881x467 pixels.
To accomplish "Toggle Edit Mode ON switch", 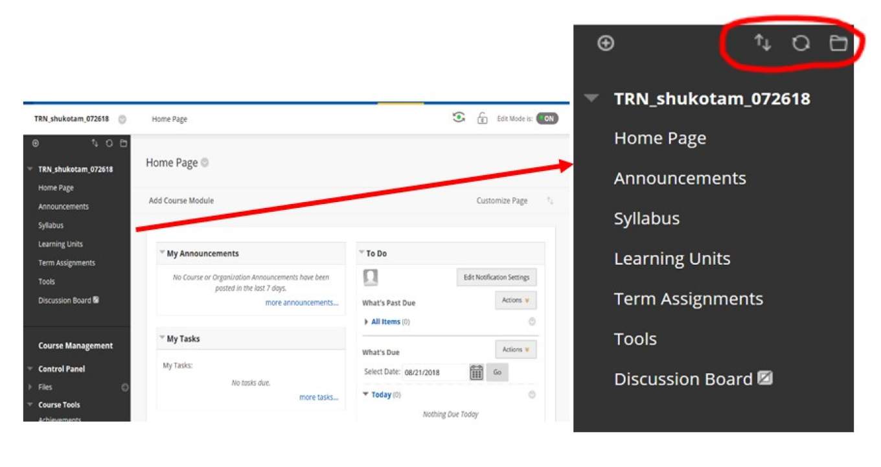I will (547, 119).
